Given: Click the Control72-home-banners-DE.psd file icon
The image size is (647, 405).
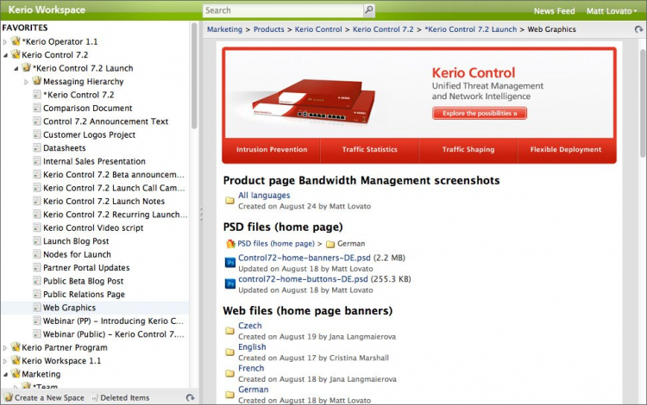Looking at the screenshot, I should [x=229, y=260].
